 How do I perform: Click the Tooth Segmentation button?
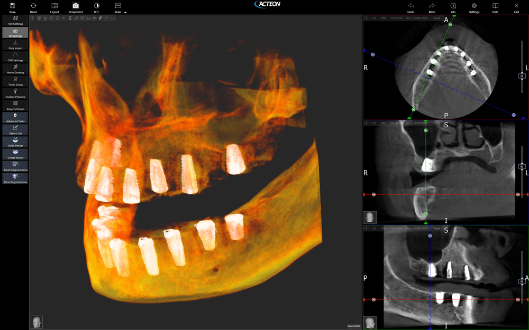pyautogui.click(x=15, y=166)
